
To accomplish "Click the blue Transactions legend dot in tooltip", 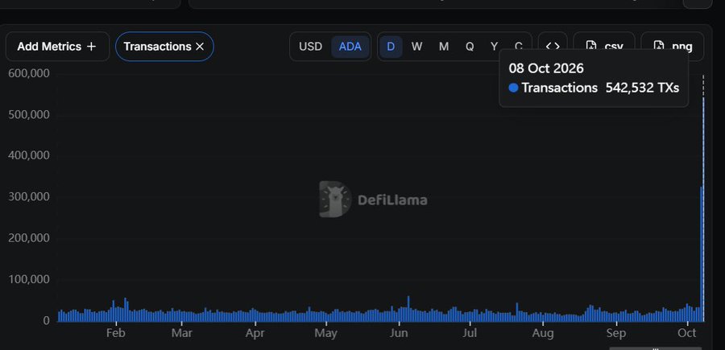I will tap(513, 88).
